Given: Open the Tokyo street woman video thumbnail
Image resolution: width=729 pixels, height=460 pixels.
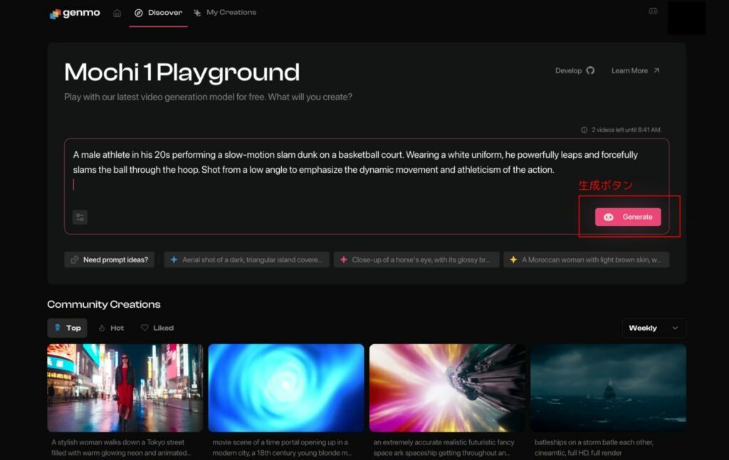Looking at the screenshot, I should point(125,387).
